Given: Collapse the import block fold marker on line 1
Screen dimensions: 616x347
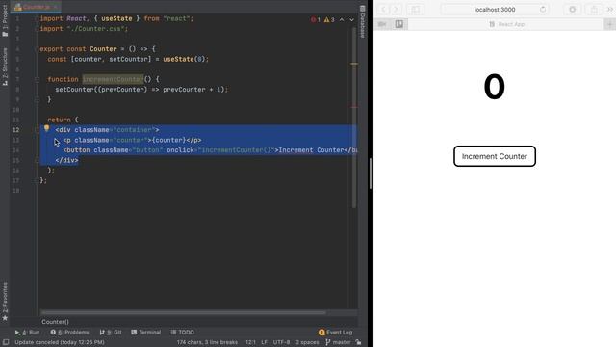Looking at the screenshot, I should click(x=37, y=18).
